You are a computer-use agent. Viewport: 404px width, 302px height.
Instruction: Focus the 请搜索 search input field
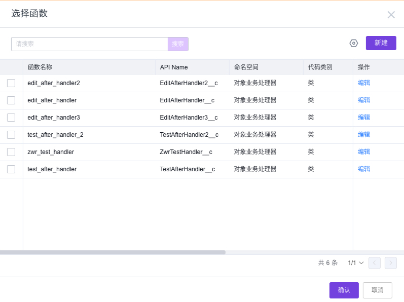(x=89, y=44)
